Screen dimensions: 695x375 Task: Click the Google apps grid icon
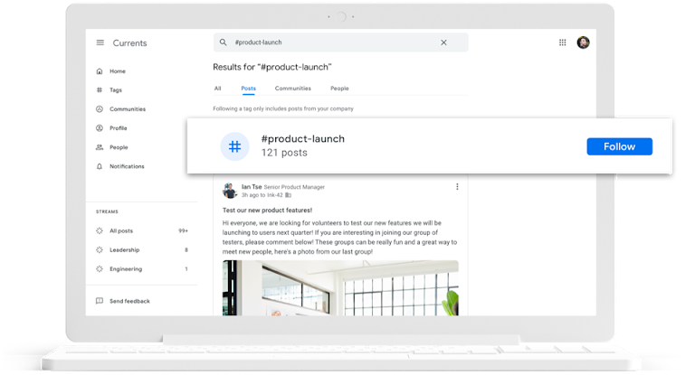(563, 42)
